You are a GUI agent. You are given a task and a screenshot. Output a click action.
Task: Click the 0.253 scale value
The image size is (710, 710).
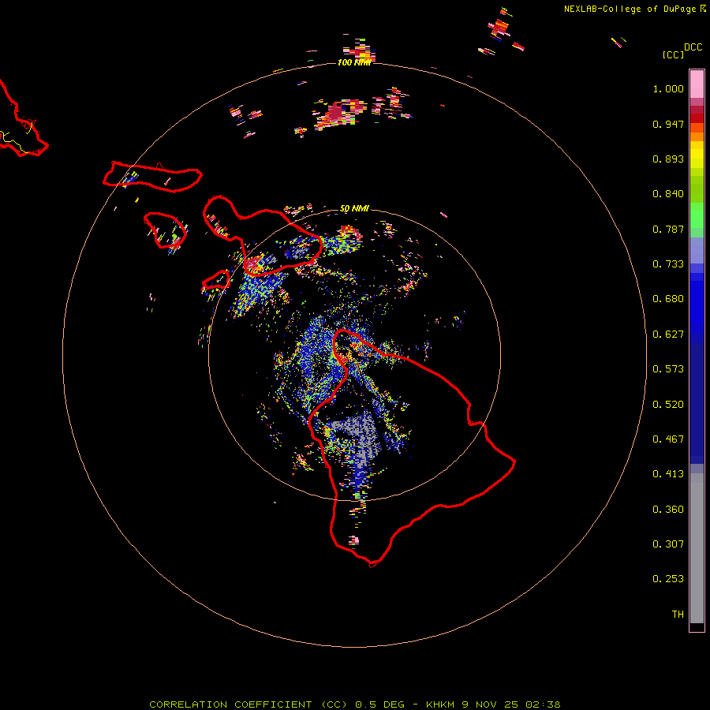(668, 579)
